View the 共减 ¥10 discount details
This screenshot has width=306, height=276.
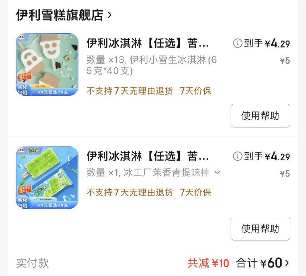click(x=208, y=263)
